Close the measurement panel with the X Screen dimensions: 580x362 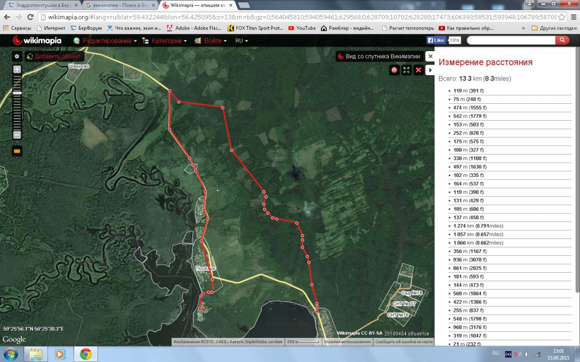click(x=430, y=56)
